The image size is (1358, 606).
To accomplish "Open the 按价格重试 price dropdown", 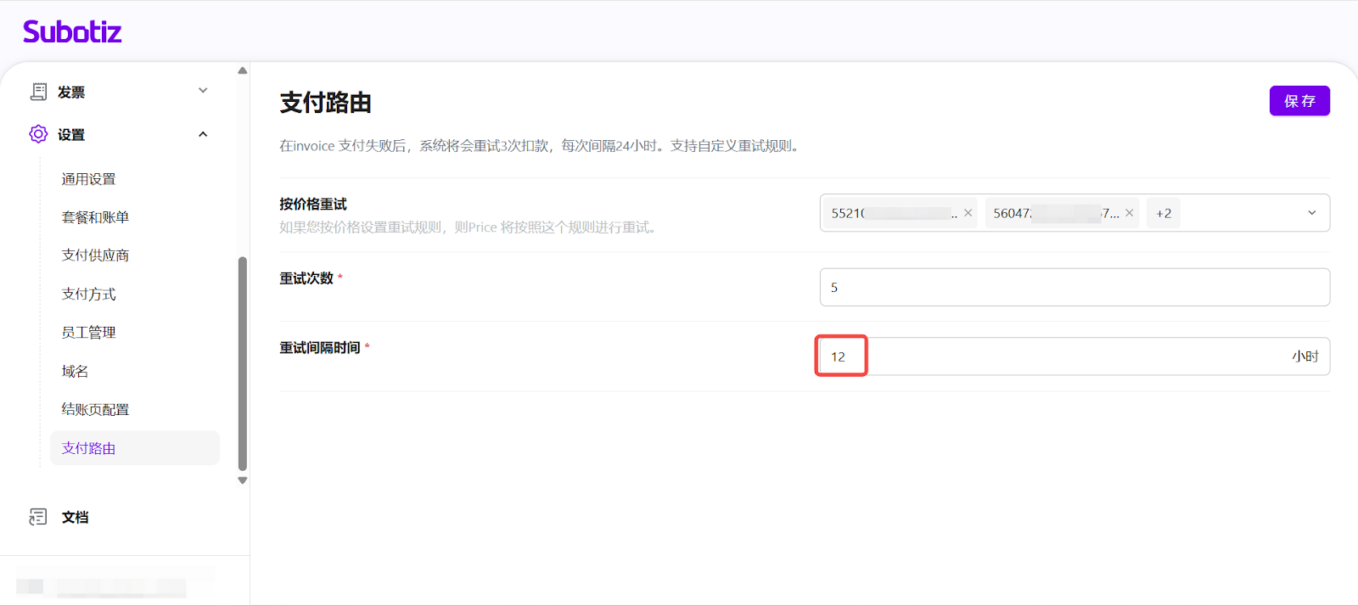I will pyautogui.click(x=1311, y=213).
